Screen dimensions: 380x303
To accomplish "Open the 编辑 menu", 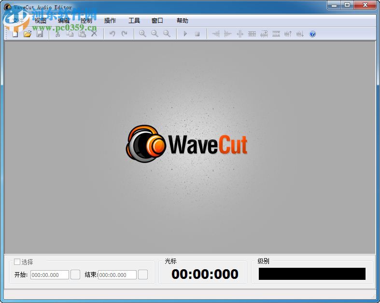I will pyautogui.click(x=64, y=21).
